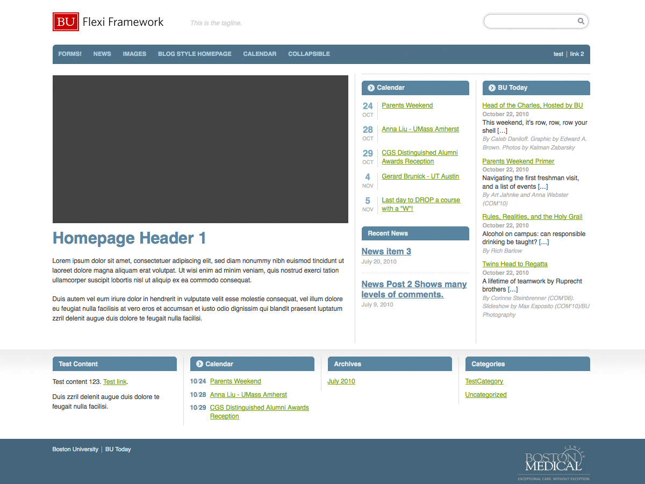The image size is (645, 484).
Task: Click the Test Content widget header
Action: 114,364
